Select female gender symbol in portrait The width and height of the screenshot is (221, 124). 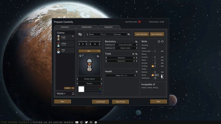(x=80, y=56)
